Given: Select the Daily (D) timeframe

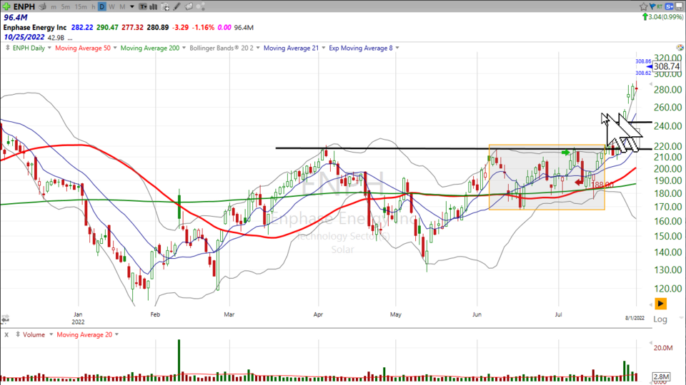Looking at the screenshot, I should click(x=102, y=6).
